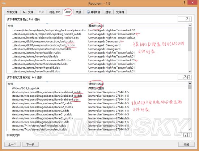Click the 上一个 button
Image resolution: width=199 pixels, height=151 pixels.
coord(12,144)
